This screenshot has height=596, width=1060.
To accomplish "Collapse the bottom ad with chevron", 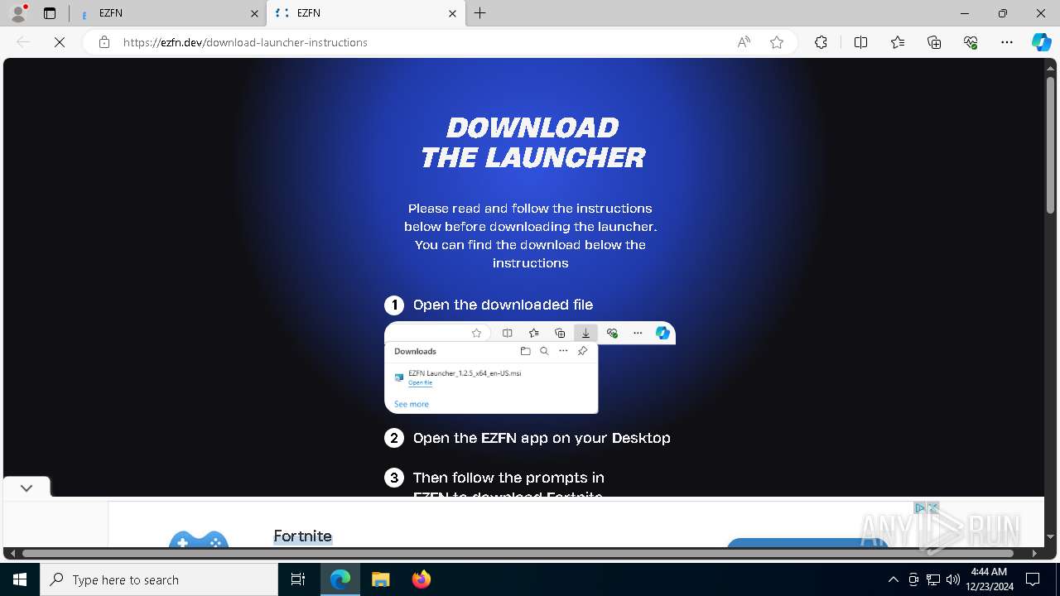I will click(26, 488).
